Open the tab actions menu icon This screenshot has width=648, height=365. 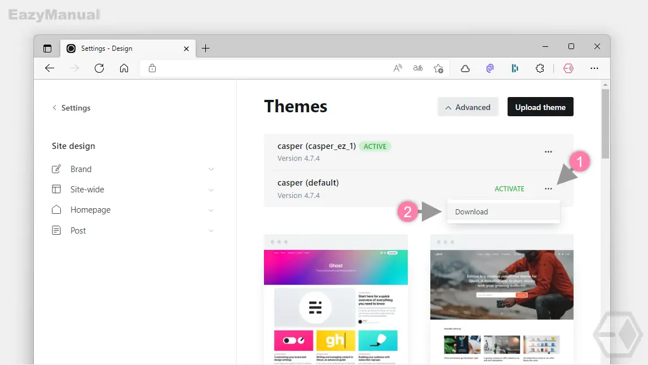pos(47,49)
